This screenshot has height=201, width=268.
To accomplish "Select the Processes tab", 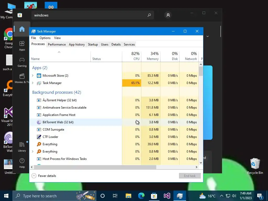I will pos(38,44).
